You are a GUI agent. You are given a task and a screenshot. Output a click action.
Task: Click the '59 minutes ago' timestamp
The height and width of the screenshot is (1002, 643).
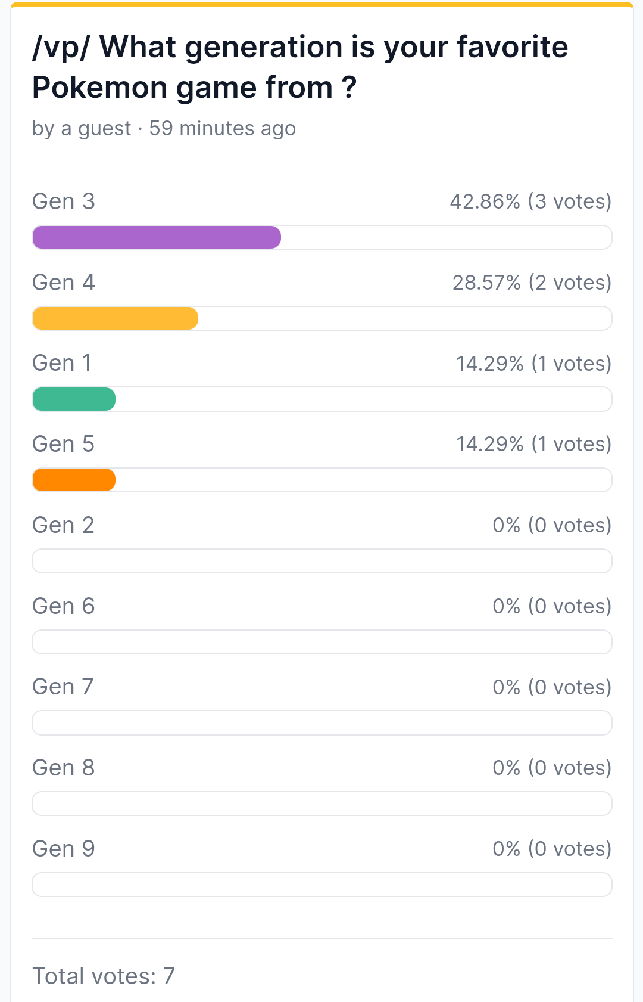click(x=223, y=129)
